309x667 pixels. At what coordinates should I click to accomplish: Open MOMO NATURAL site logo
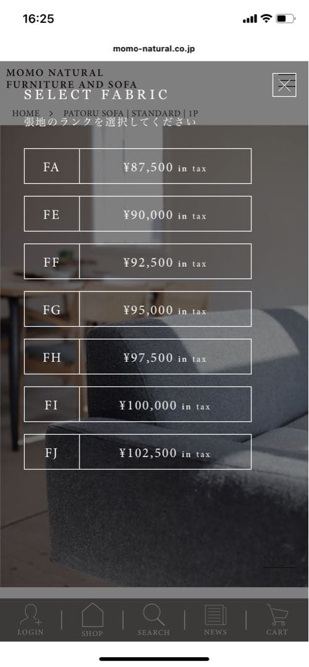[x=72, y=78]
